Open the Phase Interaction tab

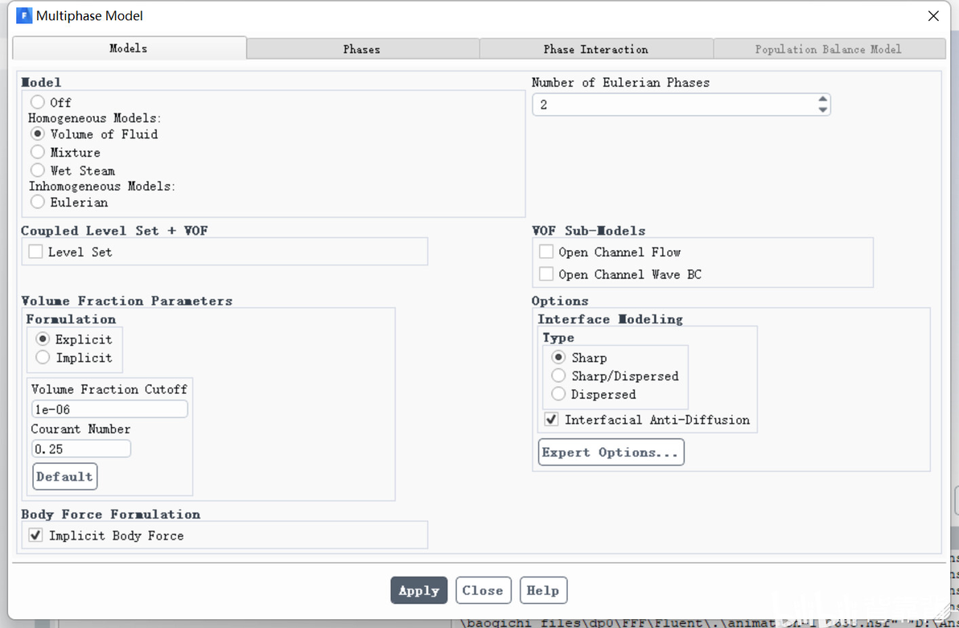[x=595, y=49]
